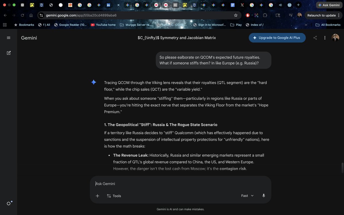Open the screenshot capture extension icon
The width and height of the screenshot is (344, 215).
coord(256,15)
